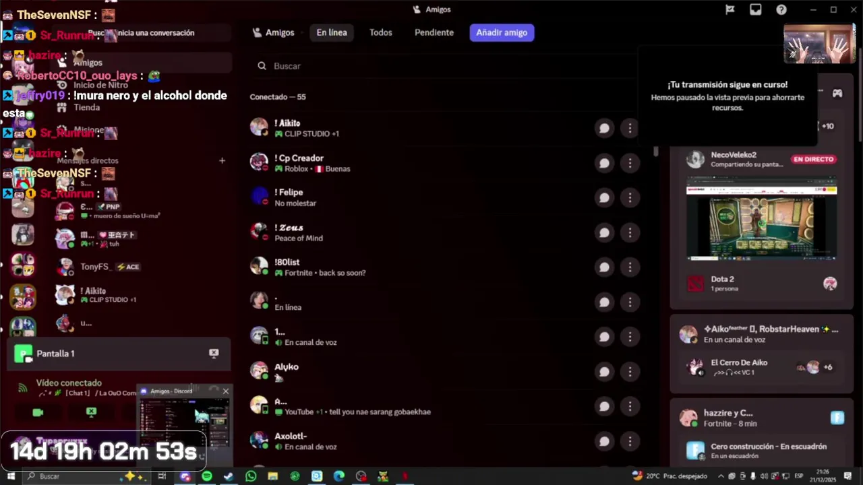Open more options for ! Cp Creador
Screen dimensions: 863x485
(630, 163)
